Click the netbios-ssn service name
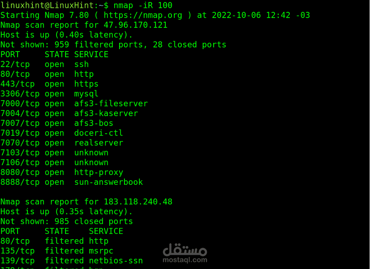Viewport: 370px width, 269px height. click(116, 261)
